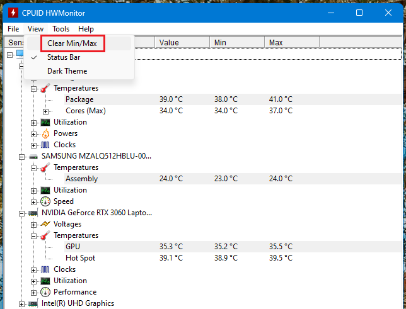Select NVIDIA GeForce RTX 3060 Laptop label
The height and width of the screenshot is (309, 406).
pyautogui.click(x=97, y=213)
